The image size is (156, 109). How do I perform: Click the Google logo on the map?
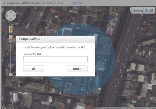coord(8,107)
